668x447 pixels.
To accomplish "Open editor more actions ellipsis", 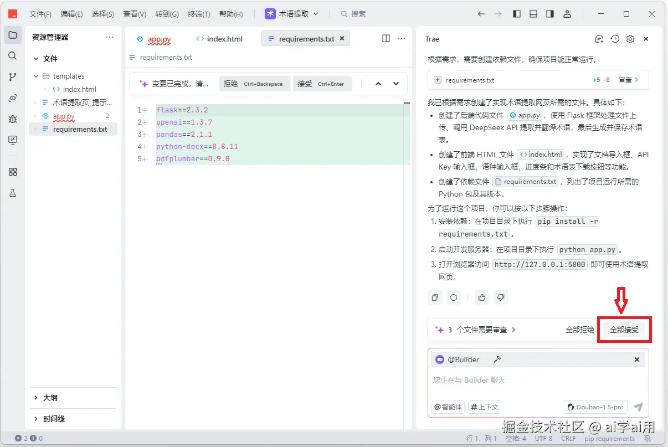I will [402, 38].
